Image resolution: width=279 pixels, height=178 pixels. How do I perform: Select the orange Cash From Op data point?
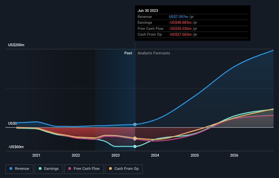135,138
